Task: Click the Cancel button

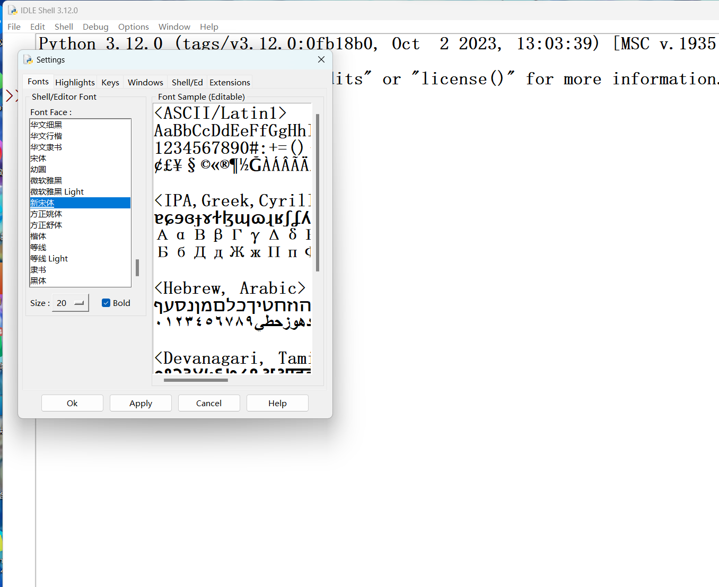Action: coord(209,403)
